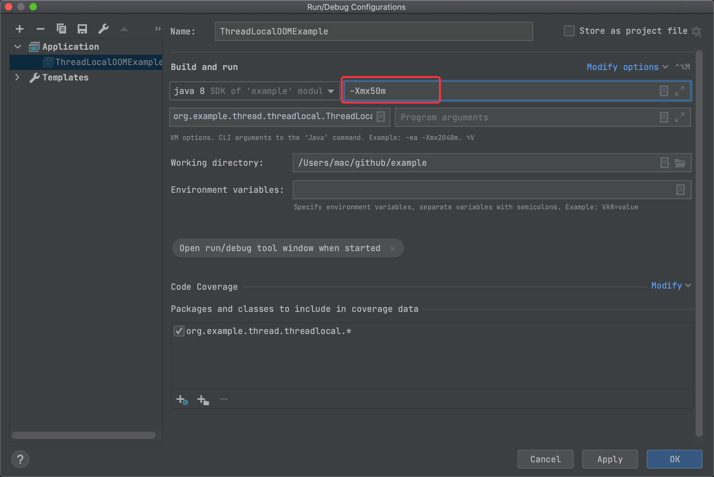Select ThreadLocalOOMExample in the configuration tree
Viewport: 714px width, 477px height.
[108, 62]
